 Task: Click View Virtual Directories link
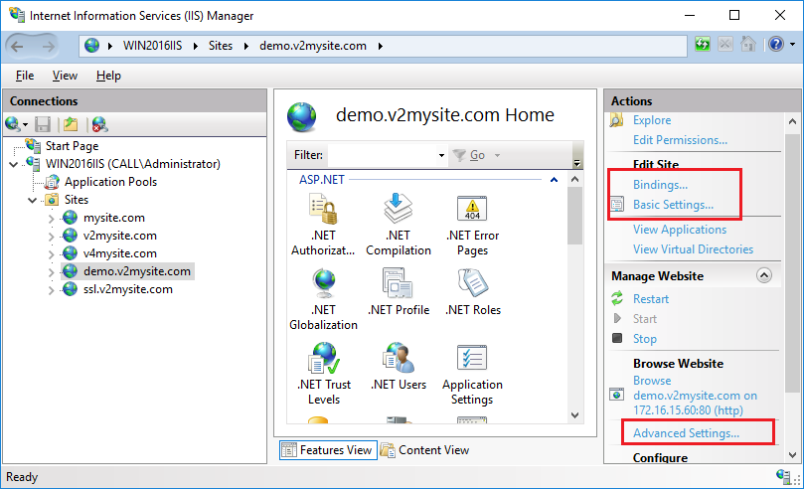coord(693,249)
